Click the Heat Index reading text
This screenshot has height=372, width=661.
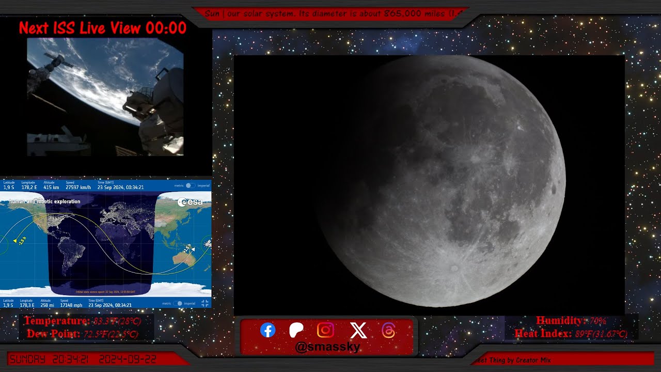coord(571,334)
